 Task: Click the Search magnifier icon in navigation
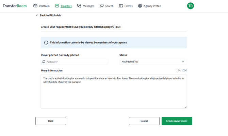point(102,6)
